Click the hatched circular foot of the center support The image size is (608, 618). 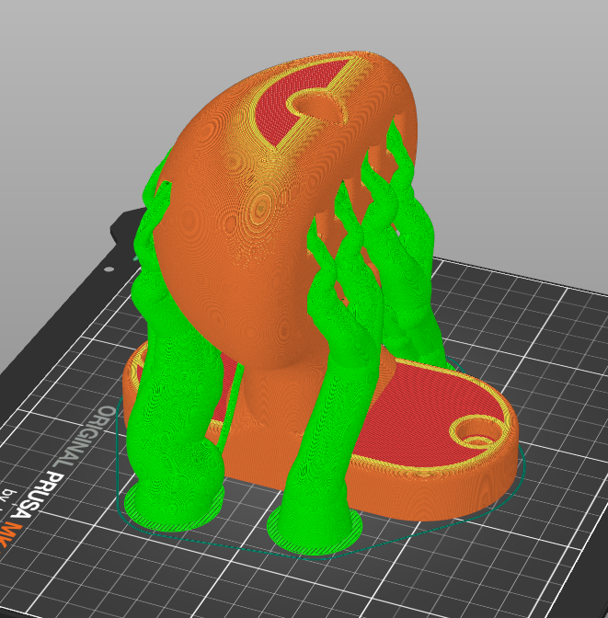pos(315,530)
